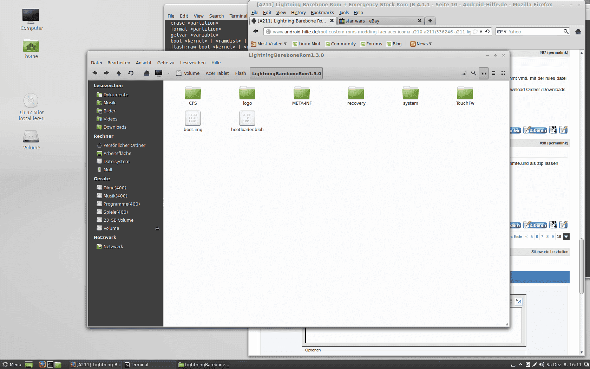Open the recovery folder

[356, 96]
